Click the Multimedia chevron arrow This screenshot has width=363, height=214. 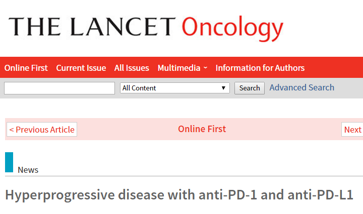[x=205, y=68]
